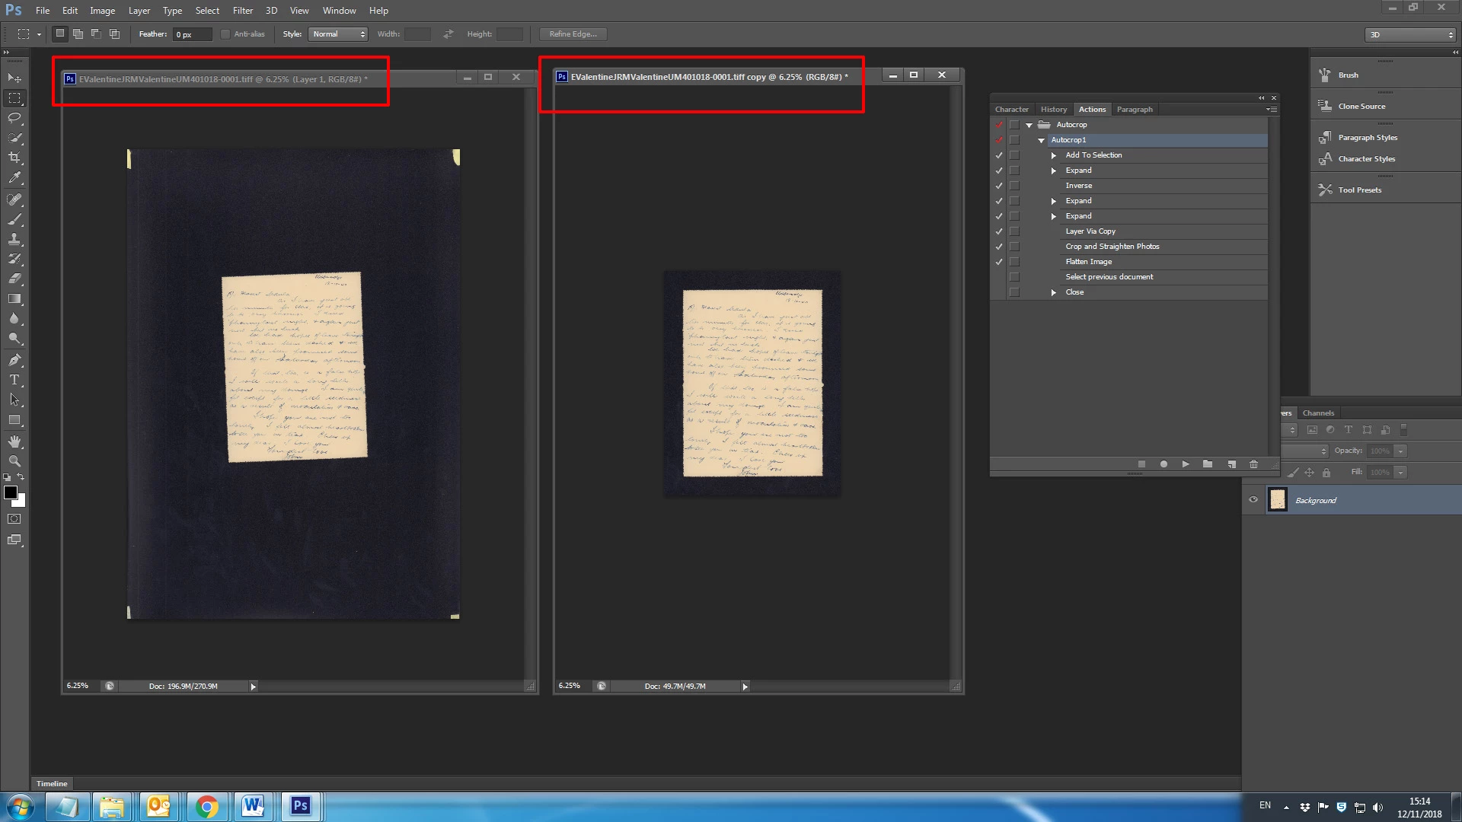Click the Refine Edge button

click(573, 34)
